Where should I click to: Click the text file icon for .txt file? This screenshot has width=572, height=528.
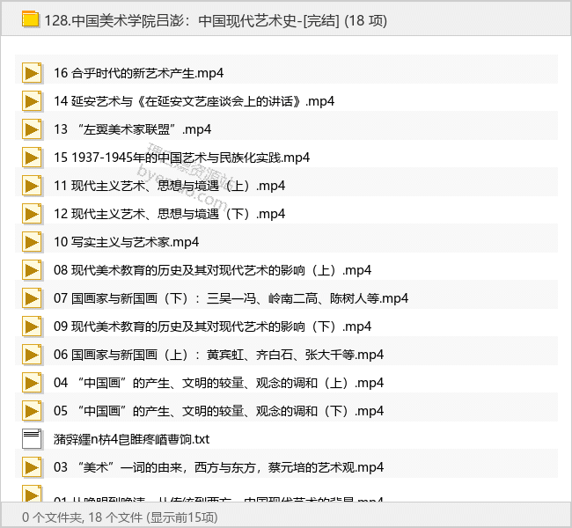pyautogui.click(x=33, y=439)
